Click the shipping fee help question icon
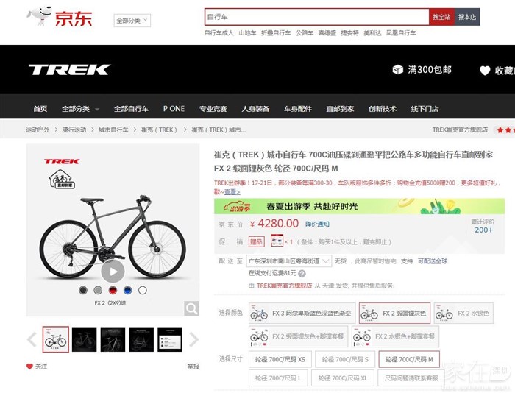The image size is (515, 393). coord(302,273)
